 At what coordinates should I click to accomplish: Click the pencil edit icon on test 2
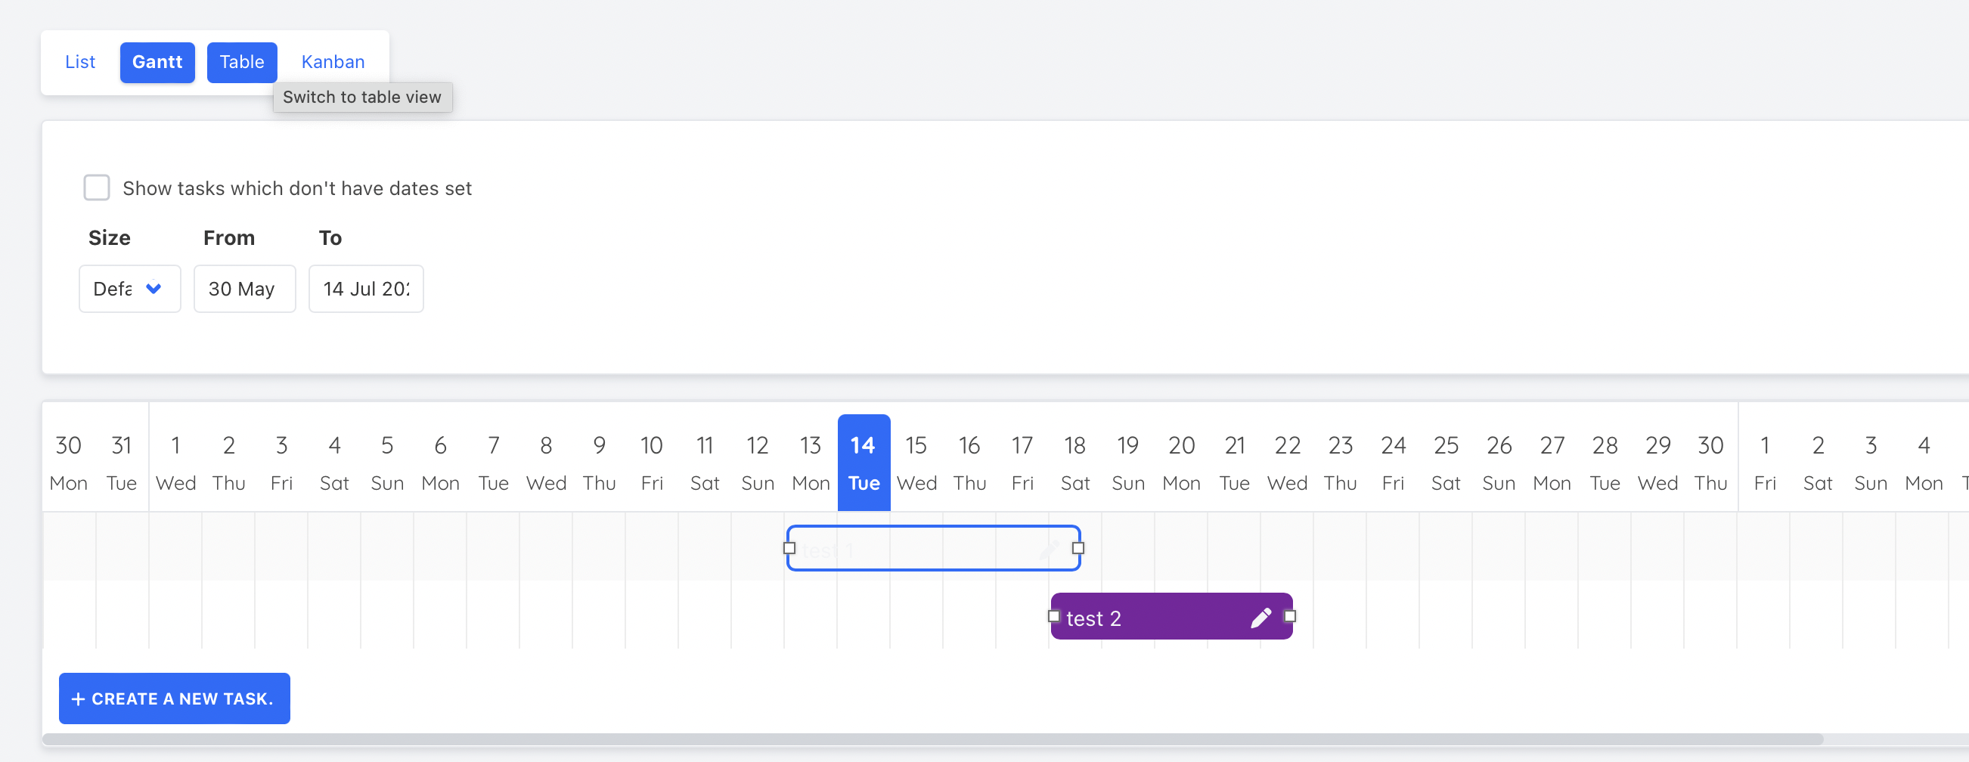1260,618
